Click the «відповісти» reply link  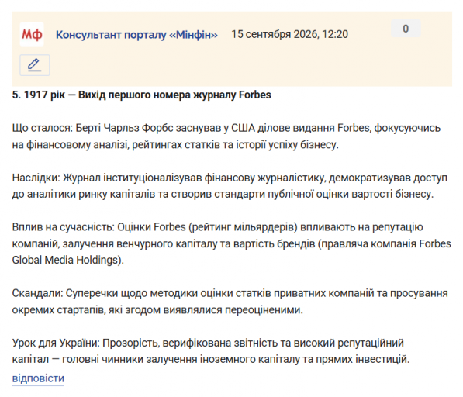[x=38, y=378]
